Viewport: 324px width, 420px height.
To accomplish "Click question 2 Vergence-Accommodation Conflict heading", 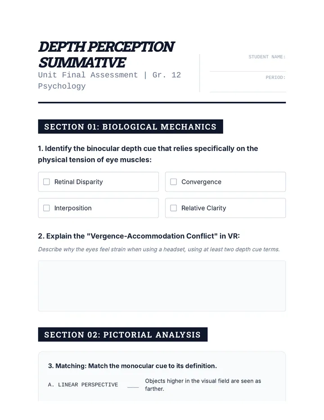I will (139, 236).
